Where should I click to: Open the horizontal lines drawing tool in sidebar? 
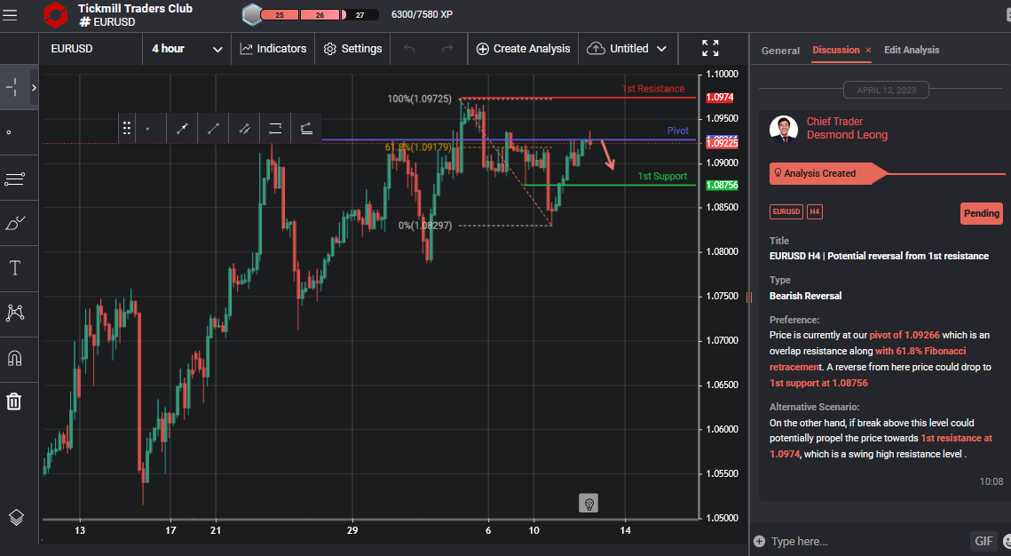tap(14, 179)
